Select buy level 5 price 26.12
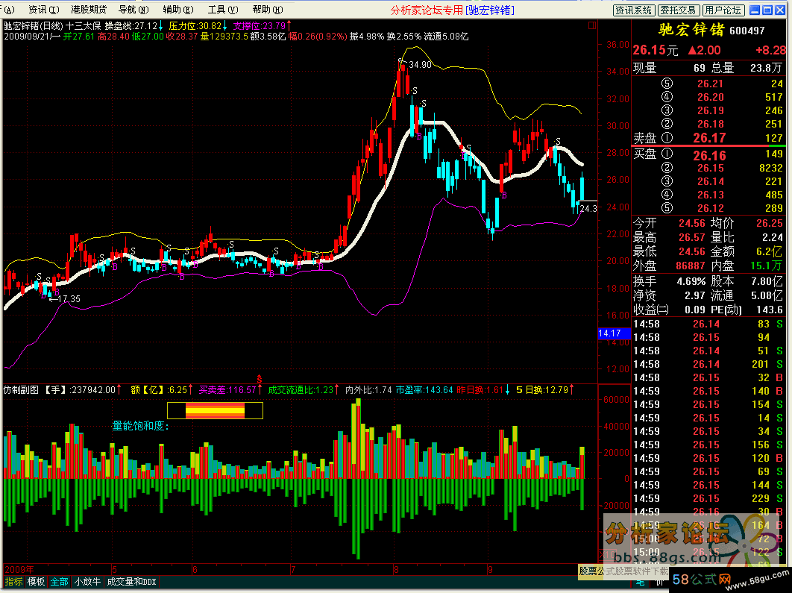 [710, 208]
